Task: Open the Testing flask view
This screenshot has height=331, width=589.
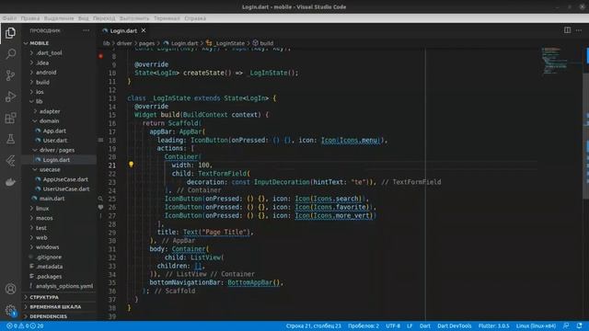Action: tap(10, 139)
